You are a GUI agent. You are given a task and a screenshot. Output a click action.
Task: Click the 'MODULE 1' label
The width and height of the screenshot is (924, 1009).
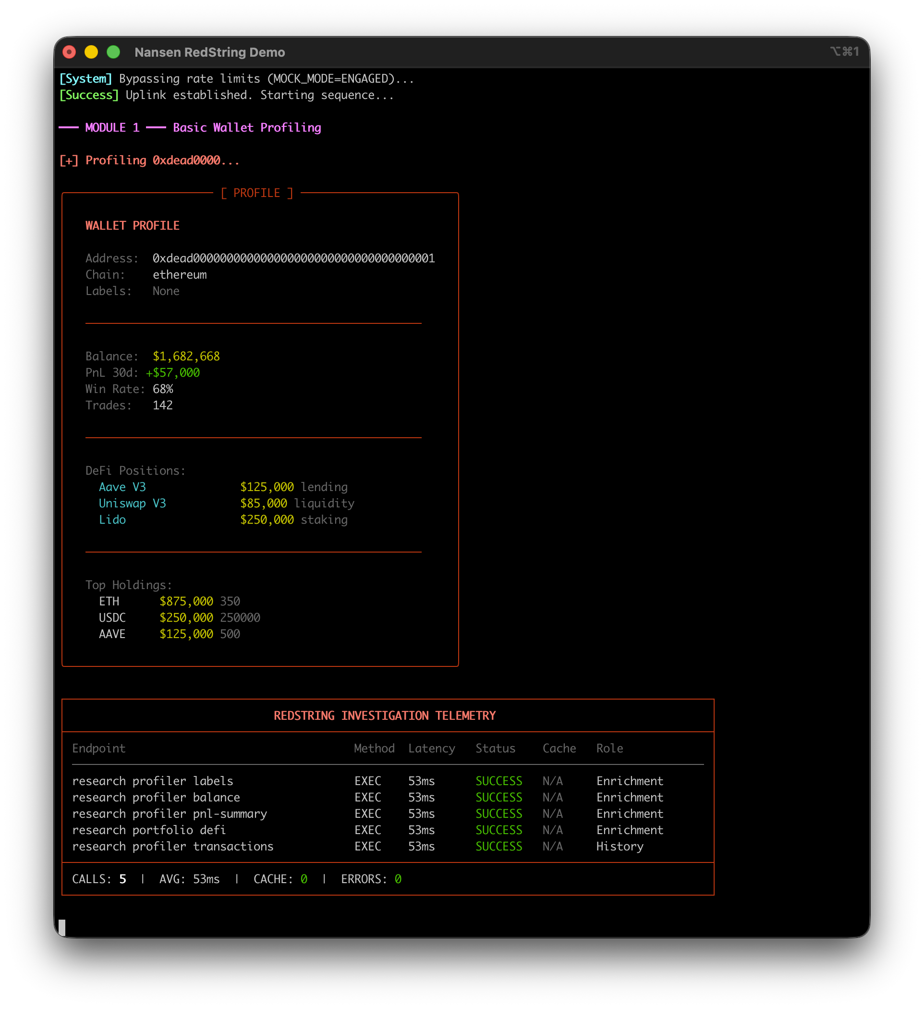(112, 128)
